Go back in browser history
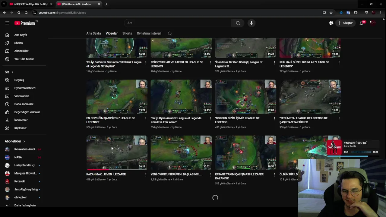Image resolution: width=386 pixels, height=217 pixels. click(4, 13)
